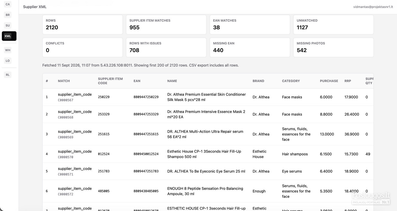Click the Unmatched 1127 stat card
The width and height of the screenshot is (397, 211).
[333, 24]
